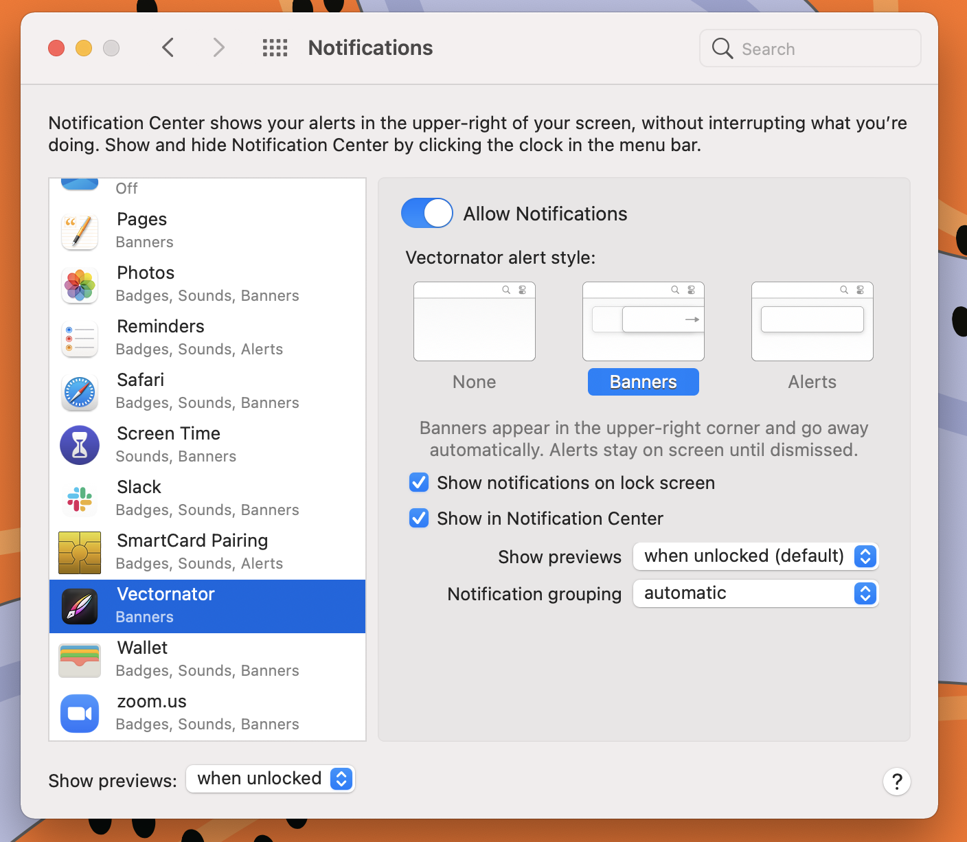The width and height of the screenshot is (967, 842).
Task: Click the SmartCard Pairing chip icon
Action: (x=80, y=553)
